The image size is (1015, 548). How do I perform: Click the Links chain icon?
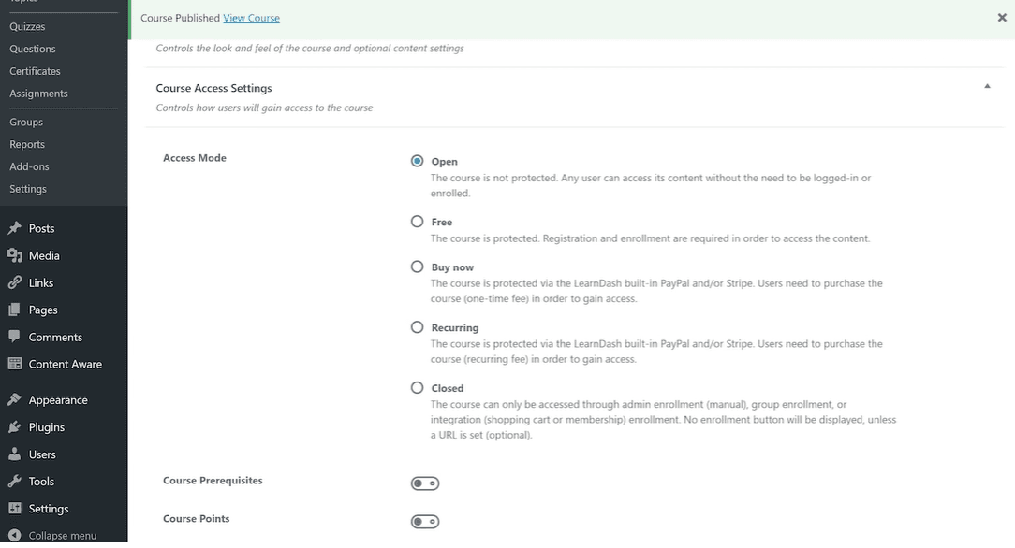tap(14, 282)
